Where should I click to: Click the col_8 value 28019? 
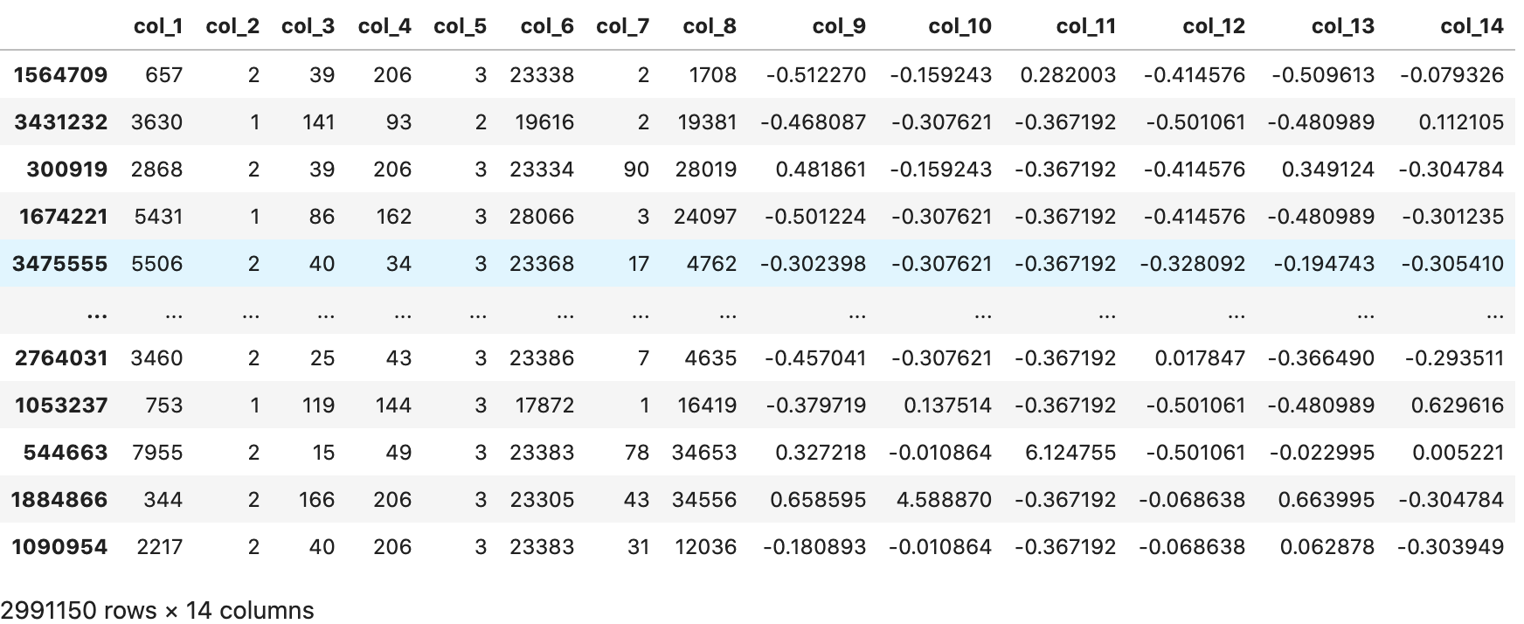[x=705, y=170]
